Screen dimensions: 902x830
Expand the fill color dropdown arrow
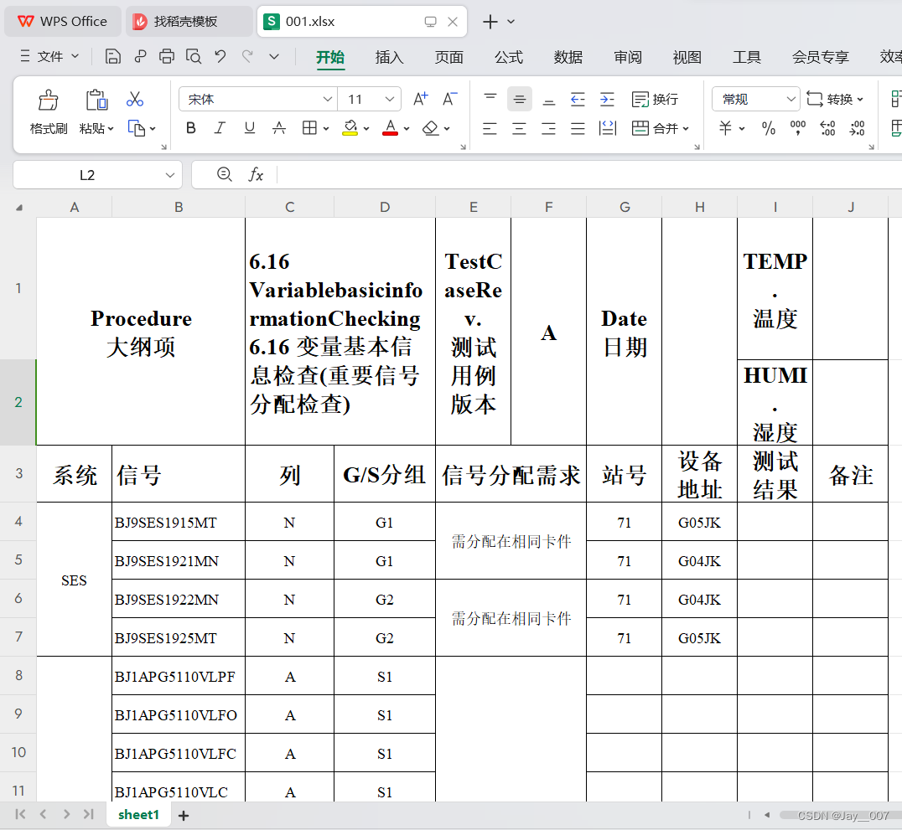365,129
